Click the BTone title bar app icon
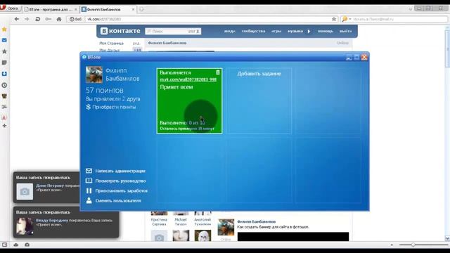 tap(84, 57)
